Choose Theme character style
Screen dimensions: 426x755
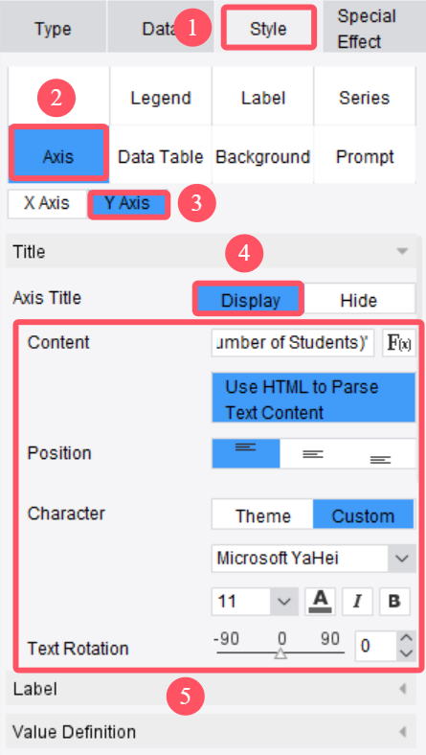point(263,515)
